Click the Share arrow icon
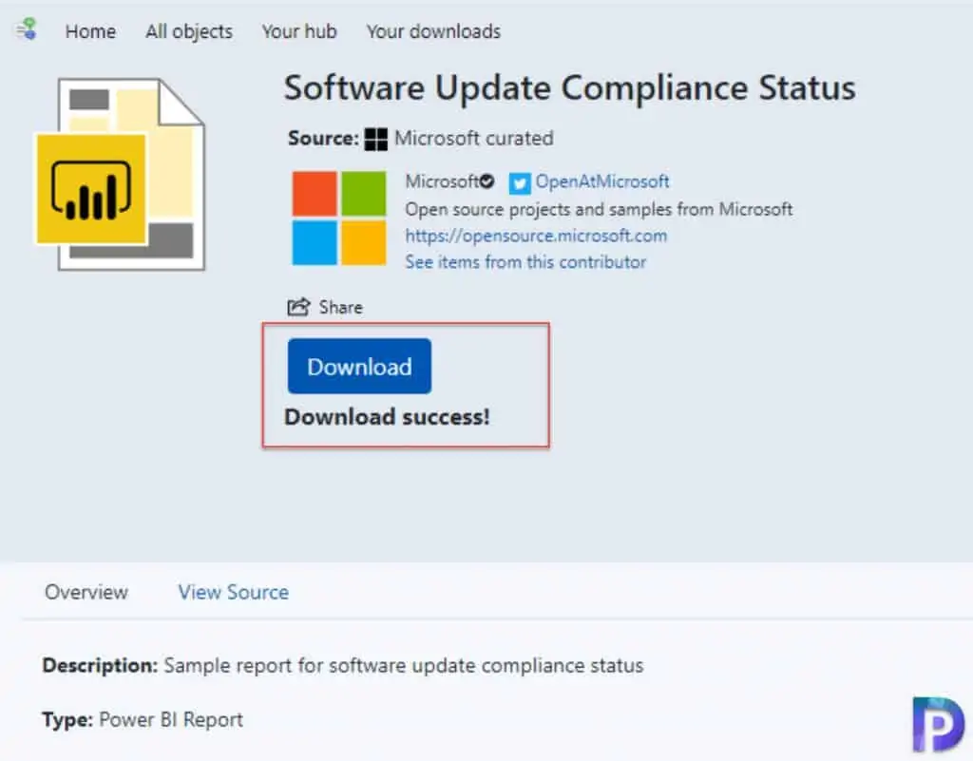 click(x=298, y=306)
